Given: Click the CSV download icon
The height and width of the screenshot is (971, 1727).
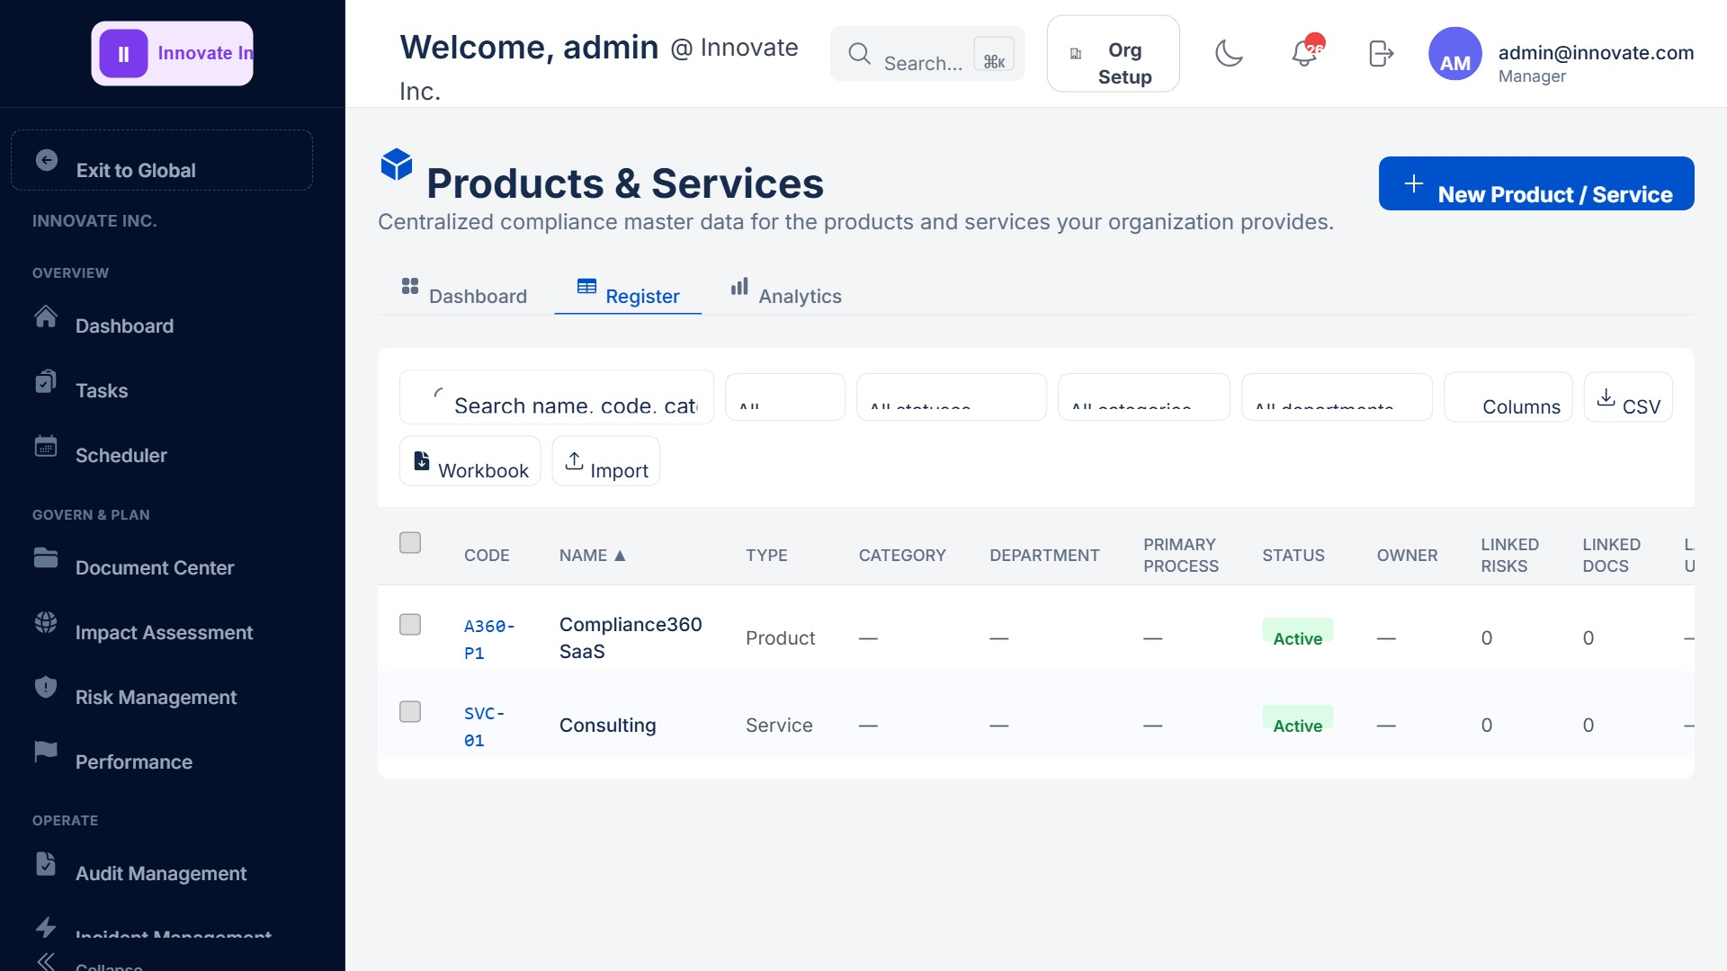Looking at the screenshot, I should 1606,397.
